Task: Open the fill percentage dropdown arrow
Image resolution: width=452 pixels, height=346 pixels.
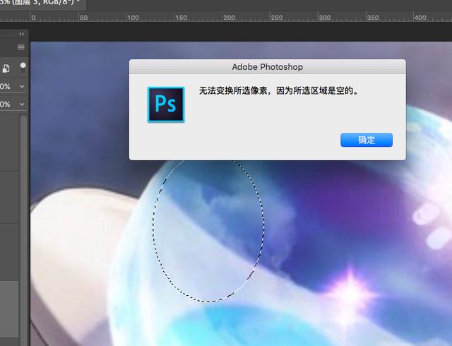Action: point(22,104)
